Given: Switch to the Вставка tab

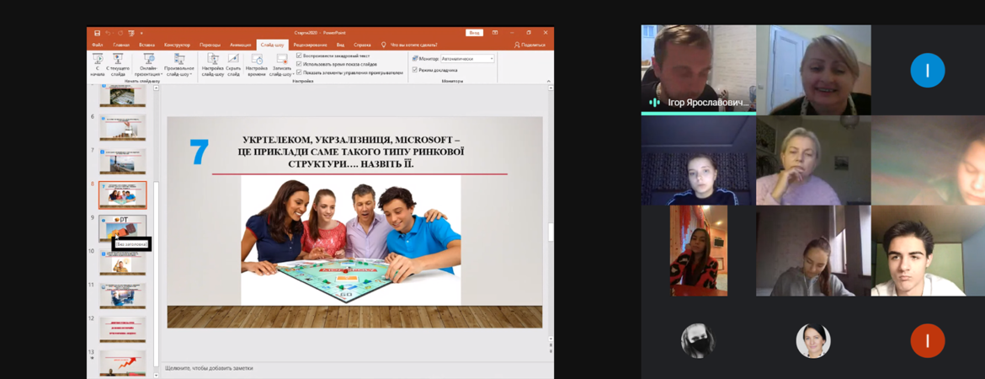Looking at the screenshot, I should (x=147, y=45).
